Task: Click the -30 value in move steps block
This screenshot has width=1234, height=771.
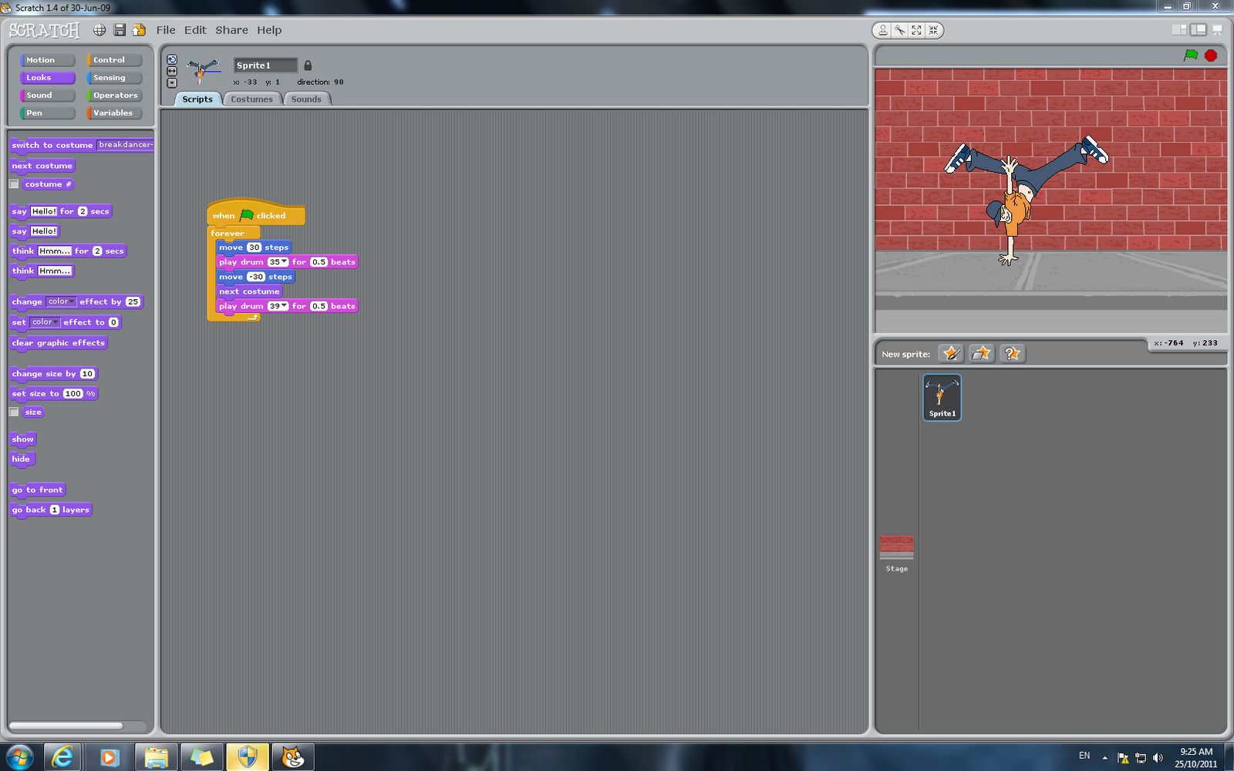Action: click(x=256, y=277)
